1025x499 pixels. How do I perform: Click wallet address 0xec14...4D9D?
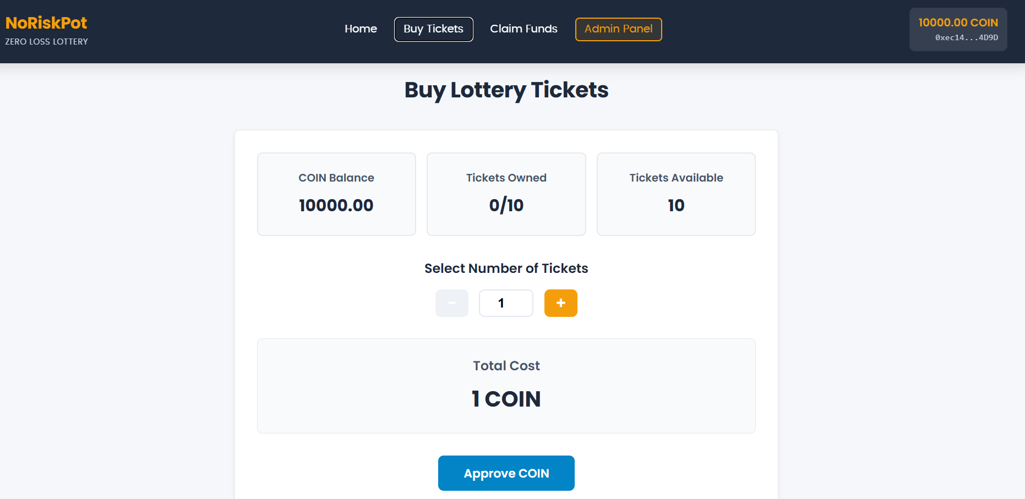tap(966, 38)
